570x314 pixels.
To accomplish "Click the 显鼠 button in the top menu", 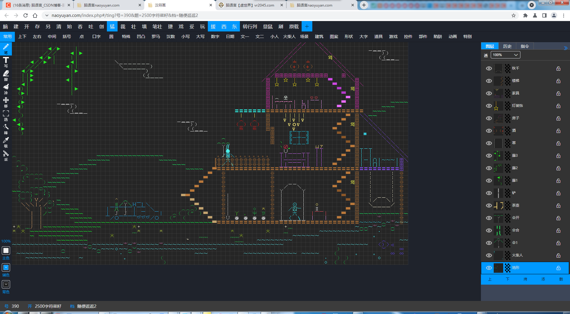I will (x=268, y=26).
